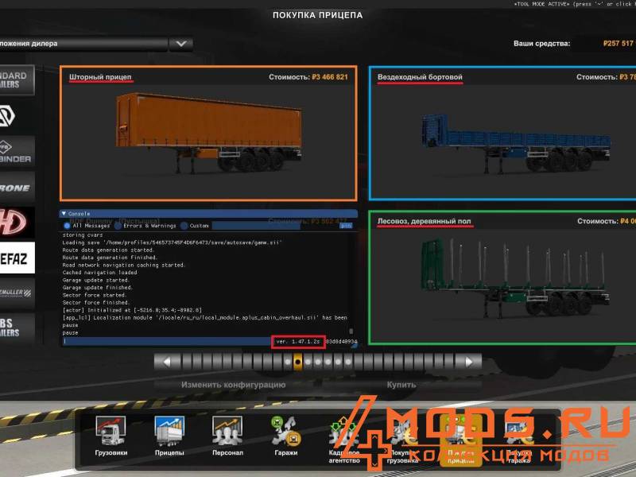Image resolution: width=636 pixels, height=477 pixels.
Task: Select the Custom console filter
Action: pyautogui.click(x=184, y=226)
